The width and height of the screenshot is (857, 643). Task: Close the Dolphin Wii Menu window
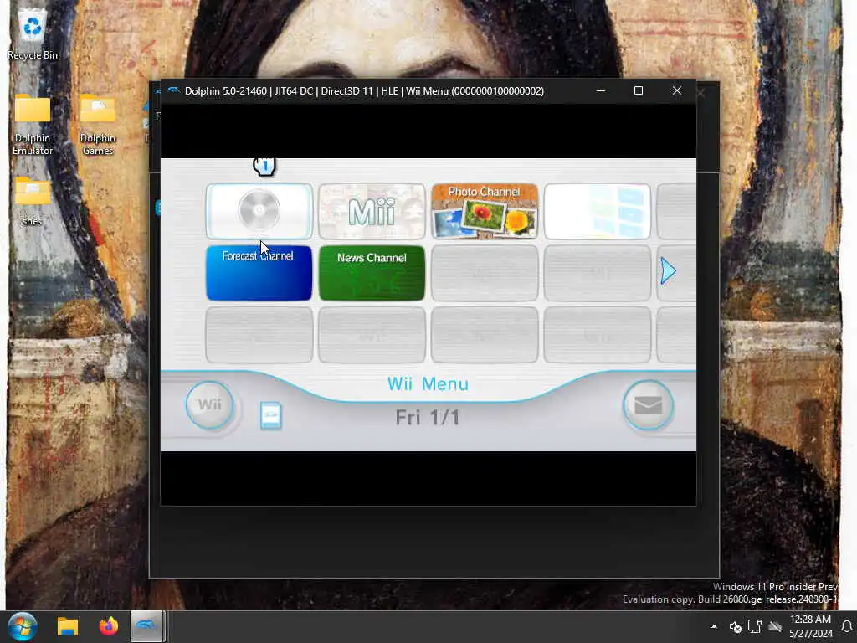click(676, 90)
